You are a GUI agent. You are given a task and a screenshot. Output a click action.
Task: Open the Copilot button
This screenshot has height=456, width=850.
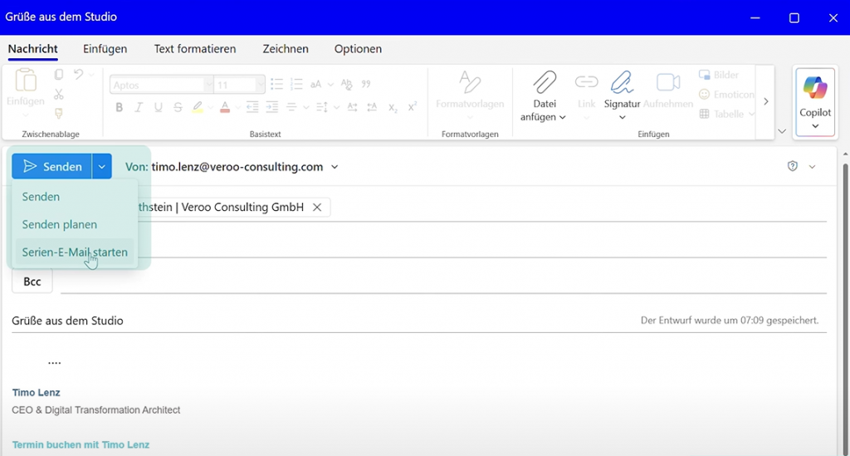tap(815, 102)
